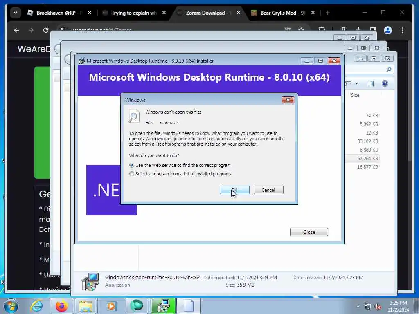Reload the page in Chrome
This screenshot has width=419, height=314.
46,30
